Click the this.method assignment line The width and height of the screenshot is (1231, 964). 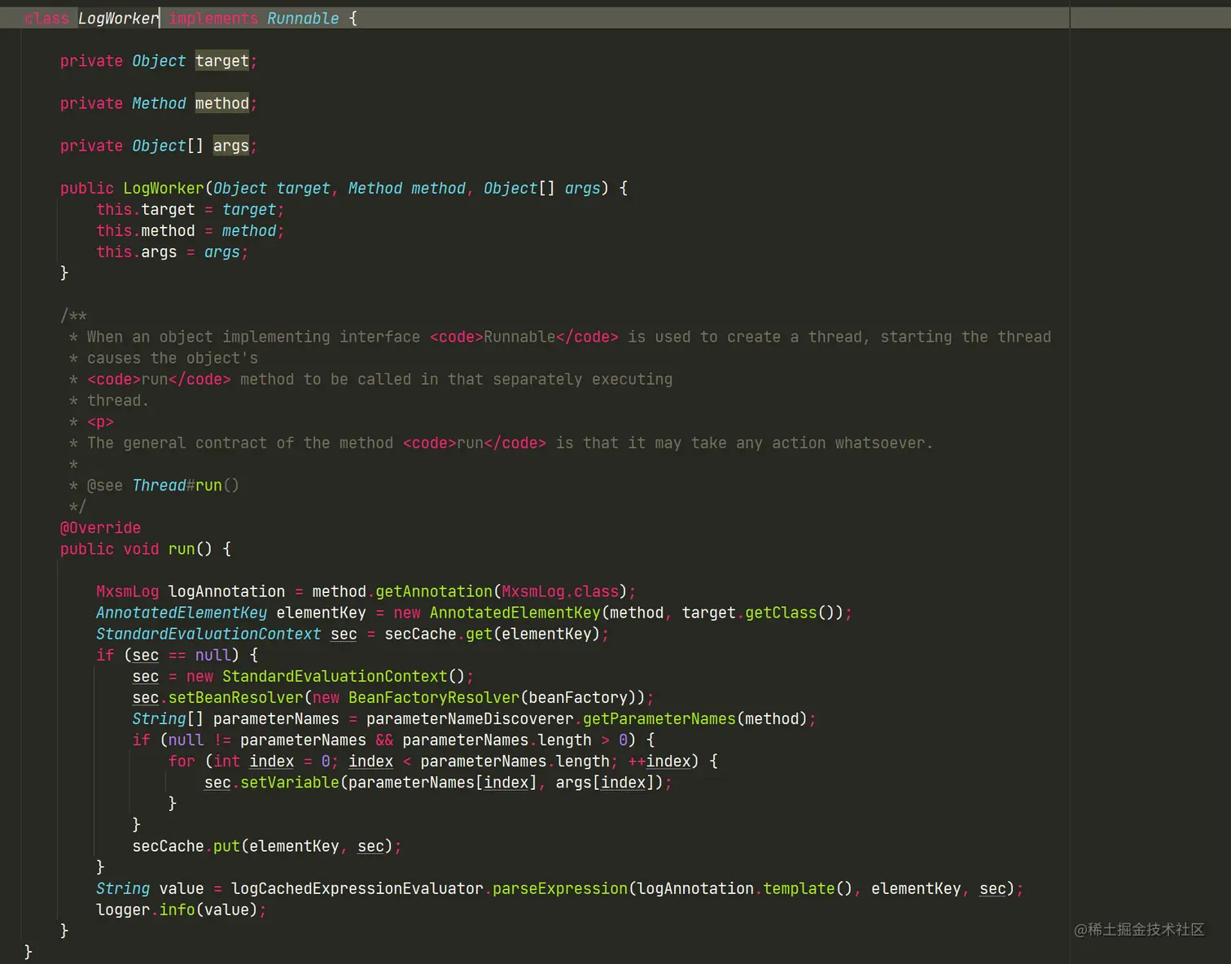point(191,231)
